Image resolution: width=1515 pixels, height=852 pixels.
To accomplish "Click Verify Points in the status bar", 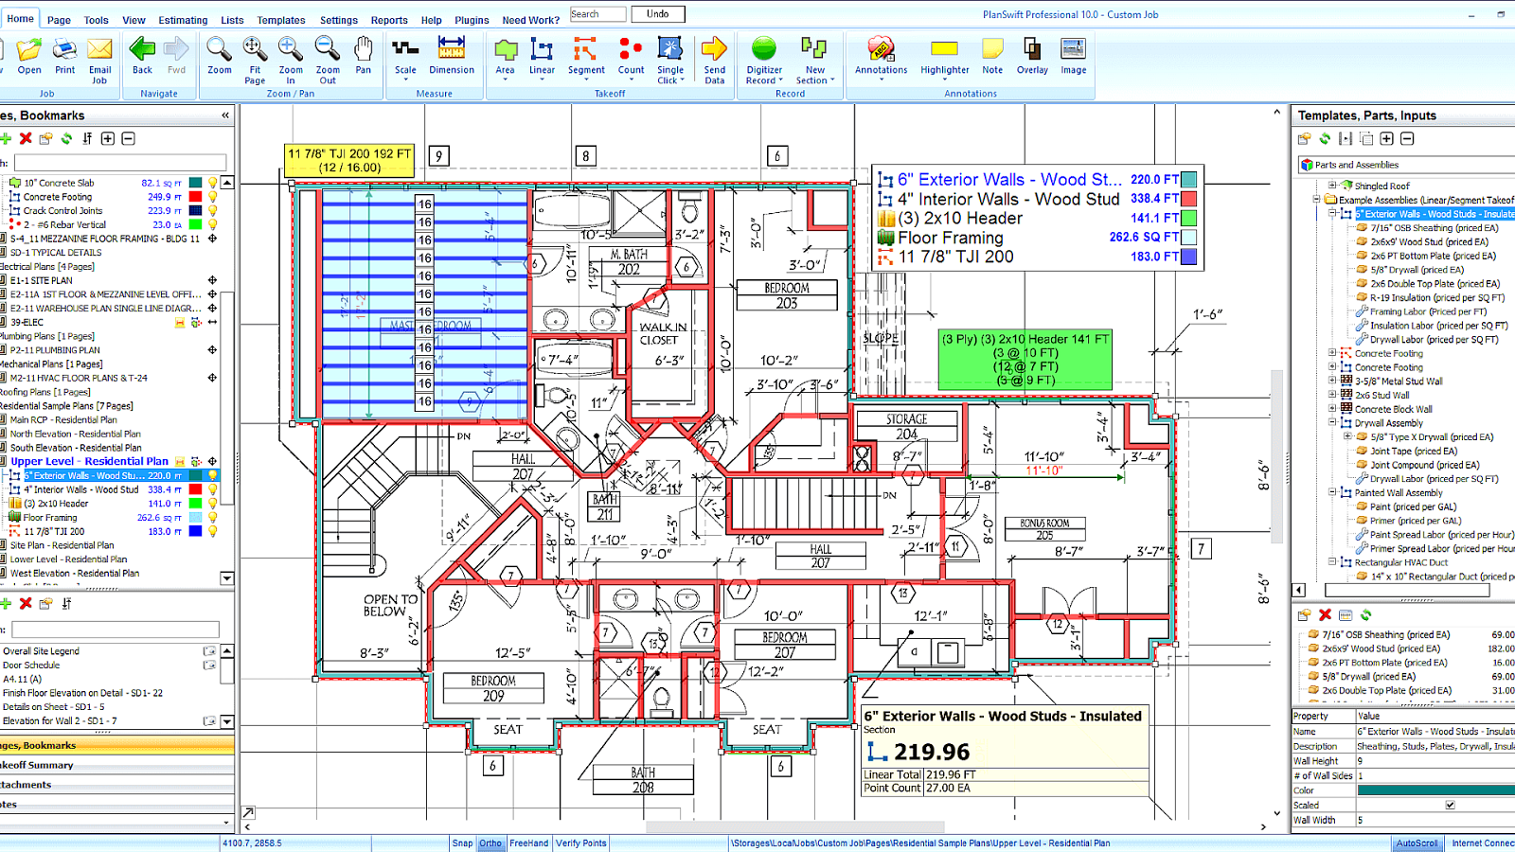I will (x=580, y=843).
